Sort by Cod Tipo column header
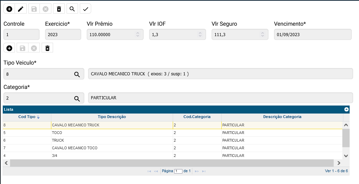The image size is (359, 184). (x=27, y=117)
